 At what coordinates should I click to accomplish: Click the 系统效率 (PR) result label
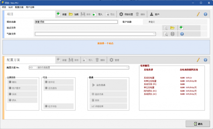pos(150,84)
